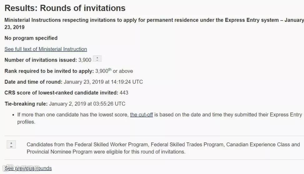Select the "No program specified" text
Viewport: 304px width, 174px height.
(31, 38)
